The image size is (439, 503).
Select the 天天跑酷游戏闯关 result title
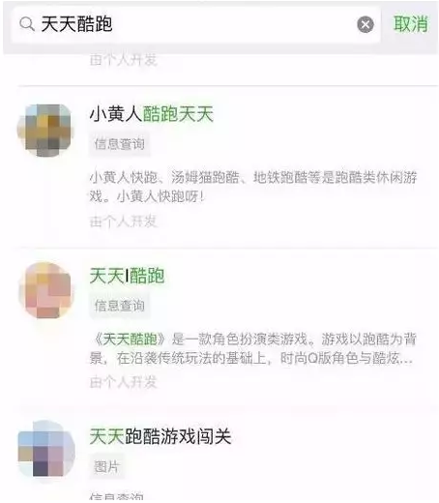[x=161, y=436]
